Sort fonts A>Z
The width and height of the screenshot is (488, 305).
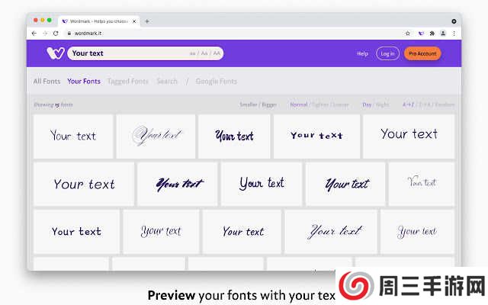click(x=408, y=104)
